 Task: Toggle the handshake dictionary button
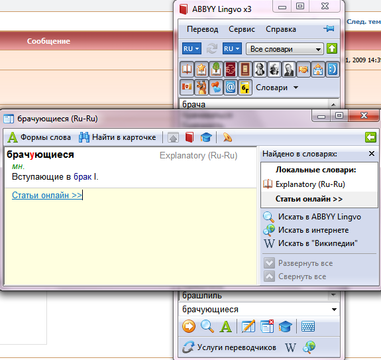pyautogui.click(x=303, y=69)
